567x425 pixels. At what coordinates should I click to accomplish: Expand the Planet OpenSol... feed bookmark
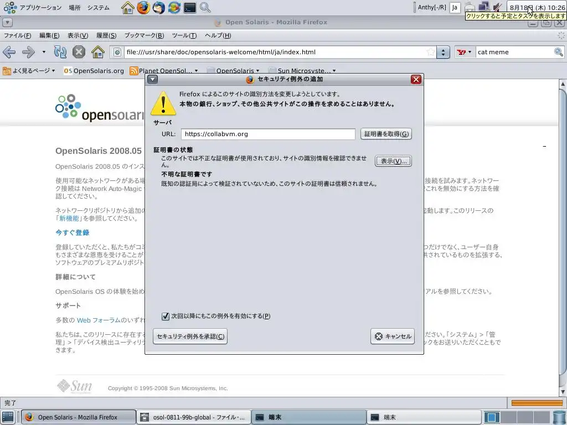tap(164, 71)
